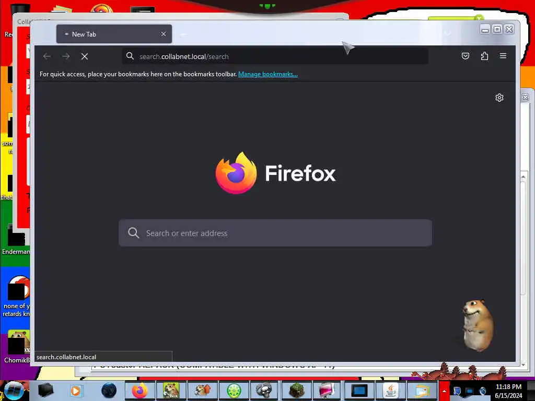Close the background window behind Firefox on right
Screen dimensions: 535x401
pyautogui.click(x=526, y=98)
